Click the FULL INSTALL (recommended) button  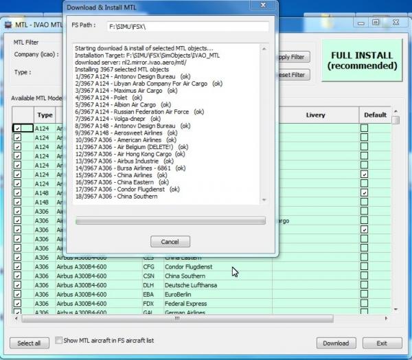pos(362,60)
